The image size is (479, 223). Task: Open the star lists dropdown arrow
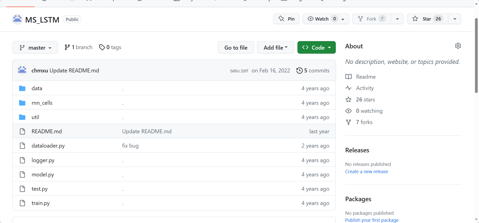455,19
